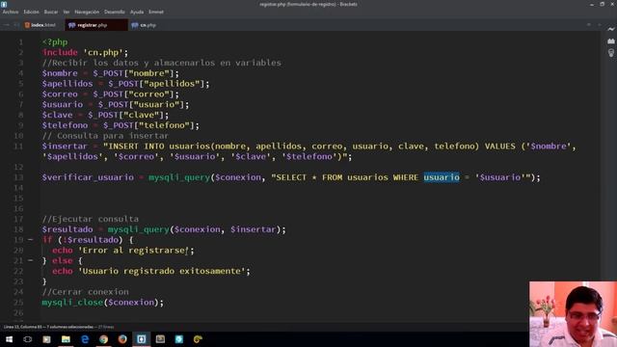Click line number 18 in the gutter

pyautogui.click(x=18, y=229)
